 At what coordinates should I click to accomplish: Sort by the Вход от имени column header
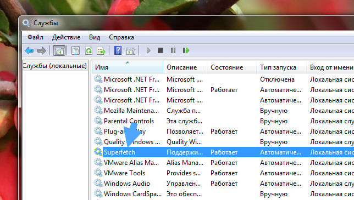pyautogui.click(x=330, y=67)
